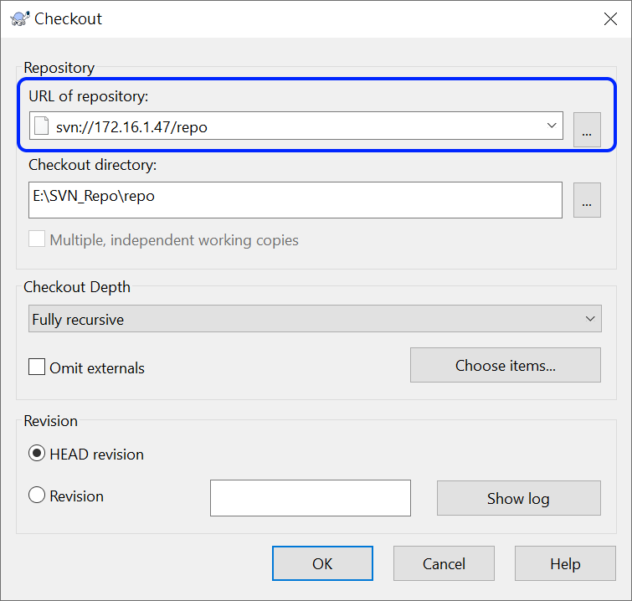This screenshot has width=632, height=601.
Task: Open the Show log button
Action: click(519, 498)
